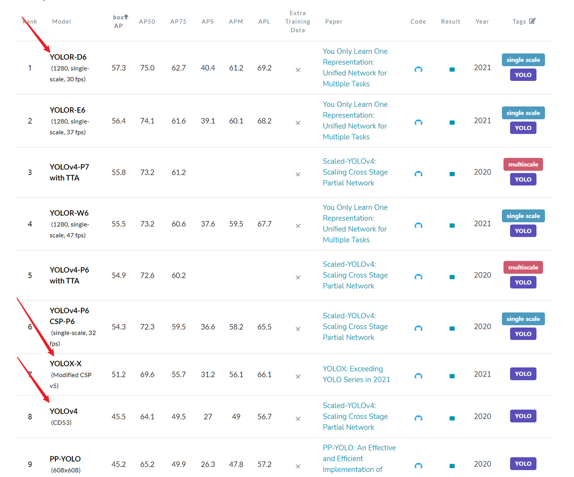Select the YOLO tag on the YOLOX-X row
This screenshot has height=477, width=574.
(523, 374)
